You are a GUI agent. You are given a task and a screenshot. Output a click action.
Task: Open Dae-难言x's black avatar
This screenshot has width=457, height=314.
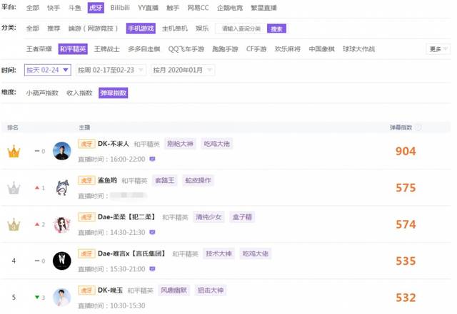tap(62, 261)
